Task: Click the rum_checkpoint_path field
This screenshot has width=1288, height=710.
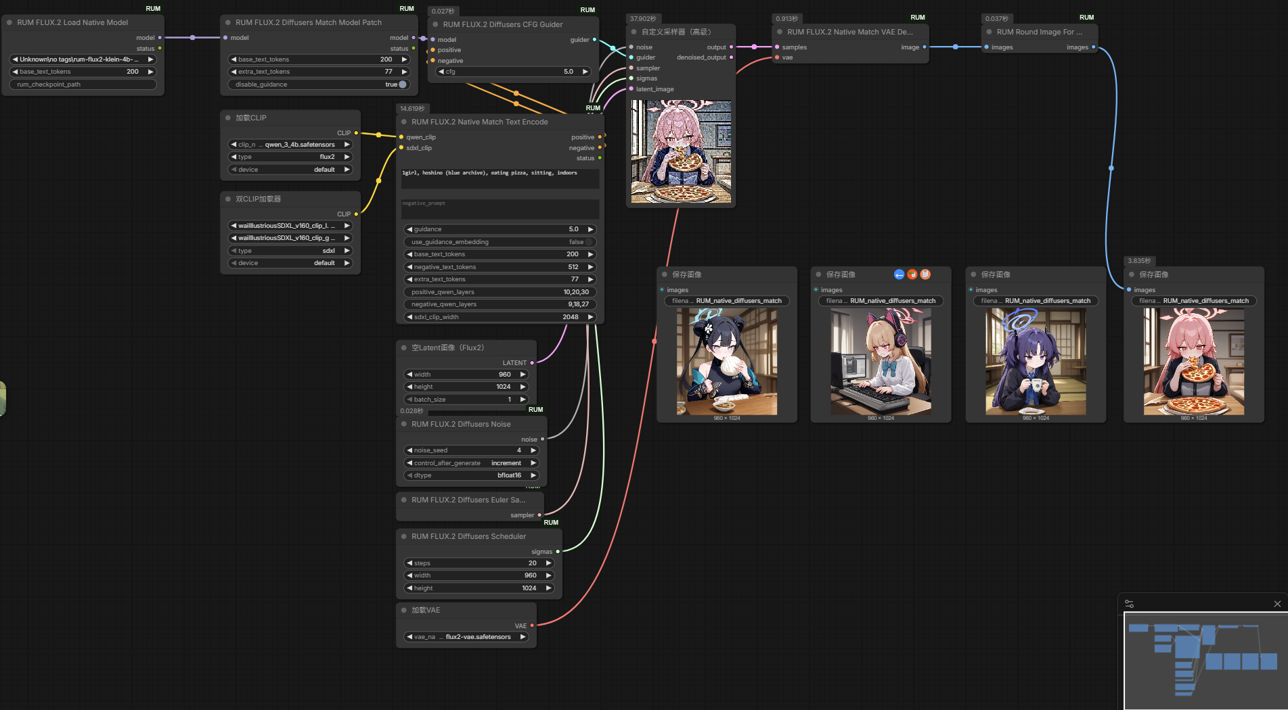Action: click(83, 85)
